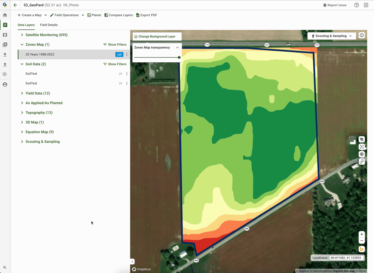Click the upload icon in sidebar
Screen dimensions: 374x273
tap(5, 65)
